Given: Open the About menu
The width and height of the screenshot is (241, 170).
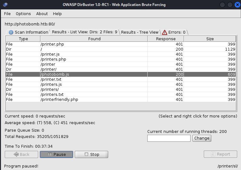Looking at the screenshot, I should pyautogui.click(x=42, y=14).
